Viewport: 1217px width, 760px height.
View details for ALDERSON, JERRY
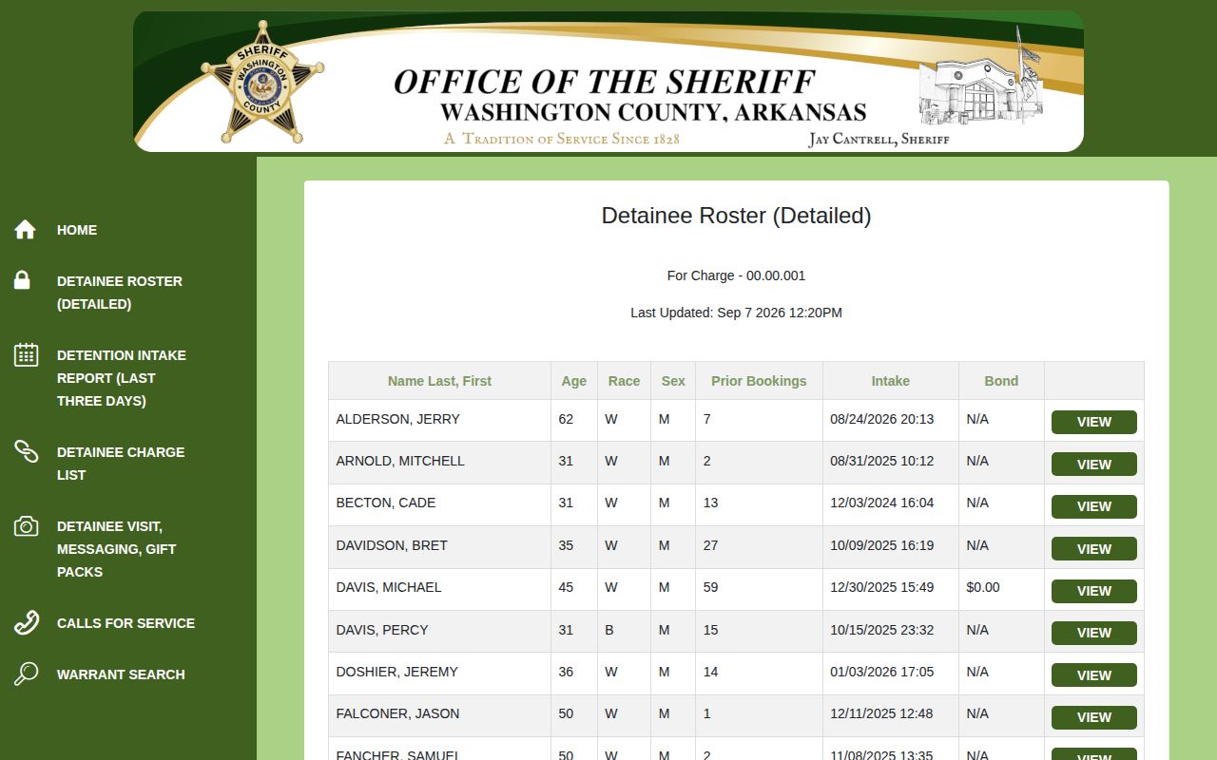click(1093, 422)
